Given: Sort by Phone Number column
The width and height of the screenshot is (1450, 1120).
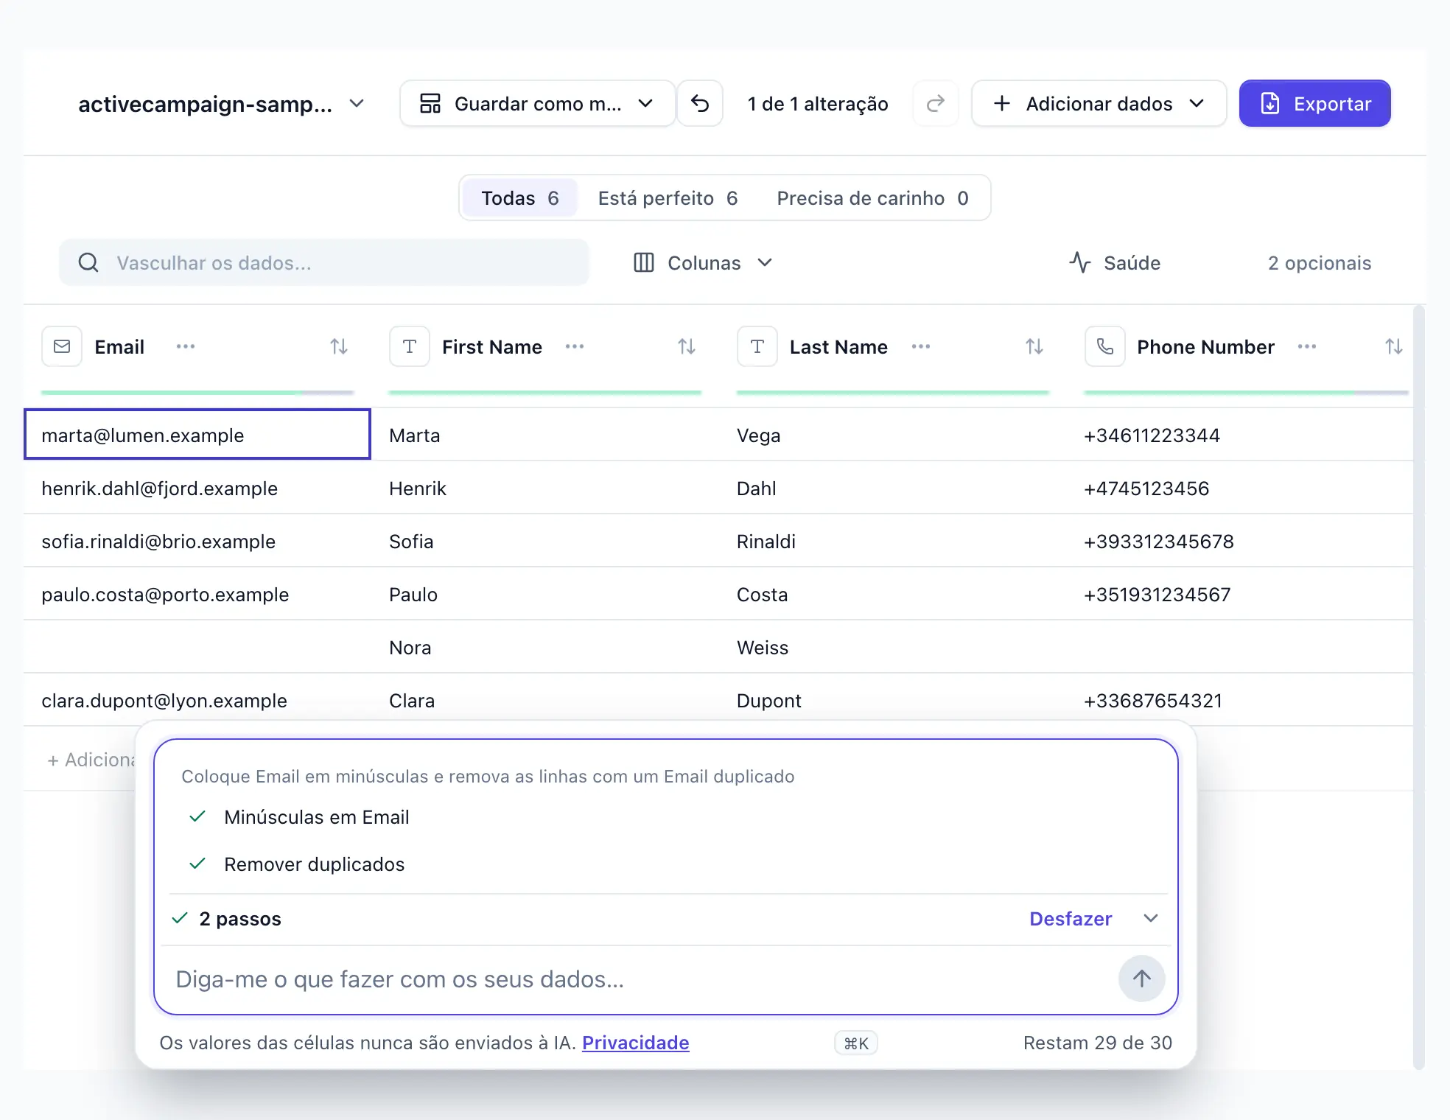Looking at the screenshot, I should pyautogui.click(x=1394, y=346).
